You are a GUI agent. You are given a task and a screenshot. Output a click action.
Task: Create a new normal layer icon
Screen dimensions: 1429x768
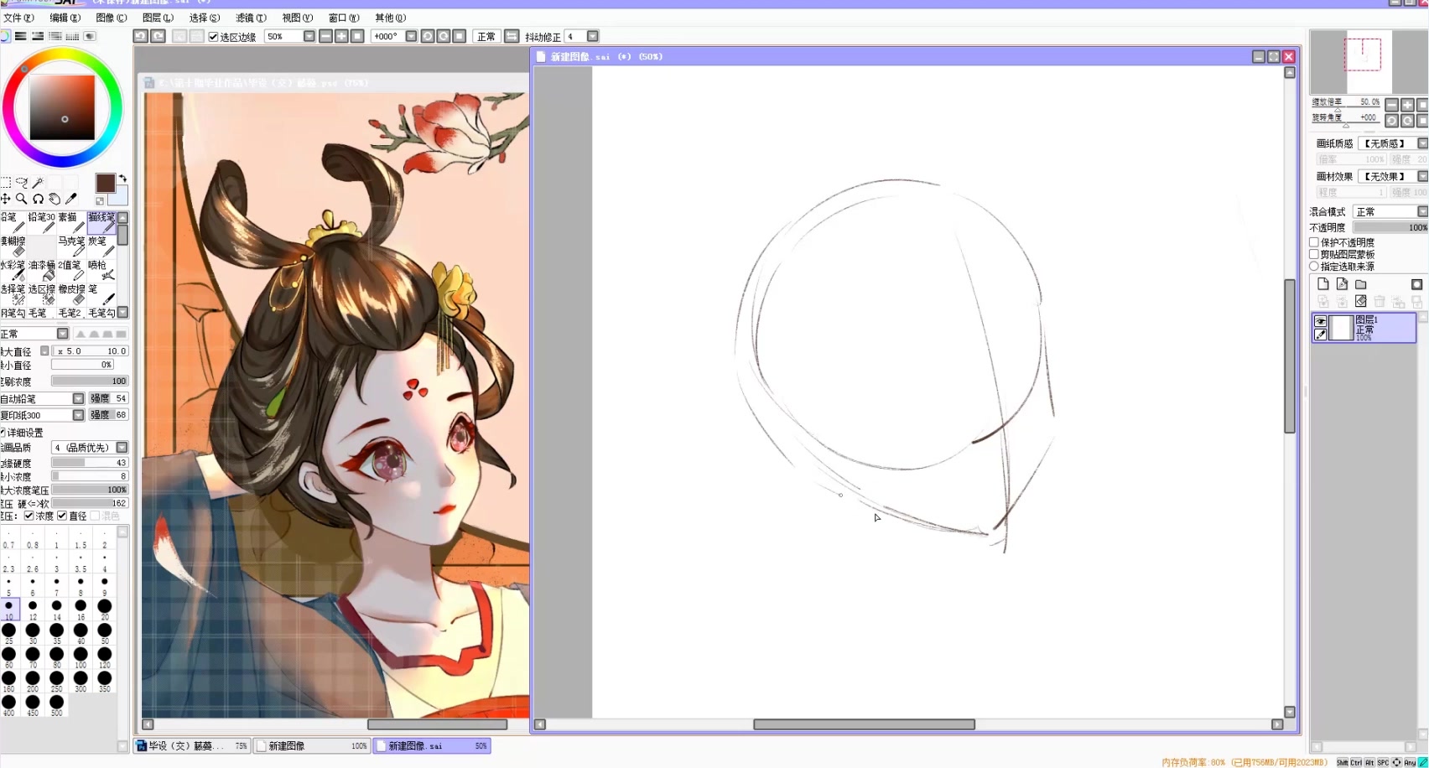(1322, 284)
